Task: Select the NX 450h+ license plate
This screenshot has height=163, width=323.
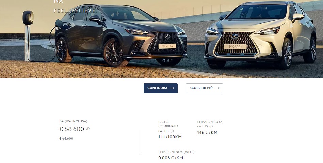Action: click(167, 46)
